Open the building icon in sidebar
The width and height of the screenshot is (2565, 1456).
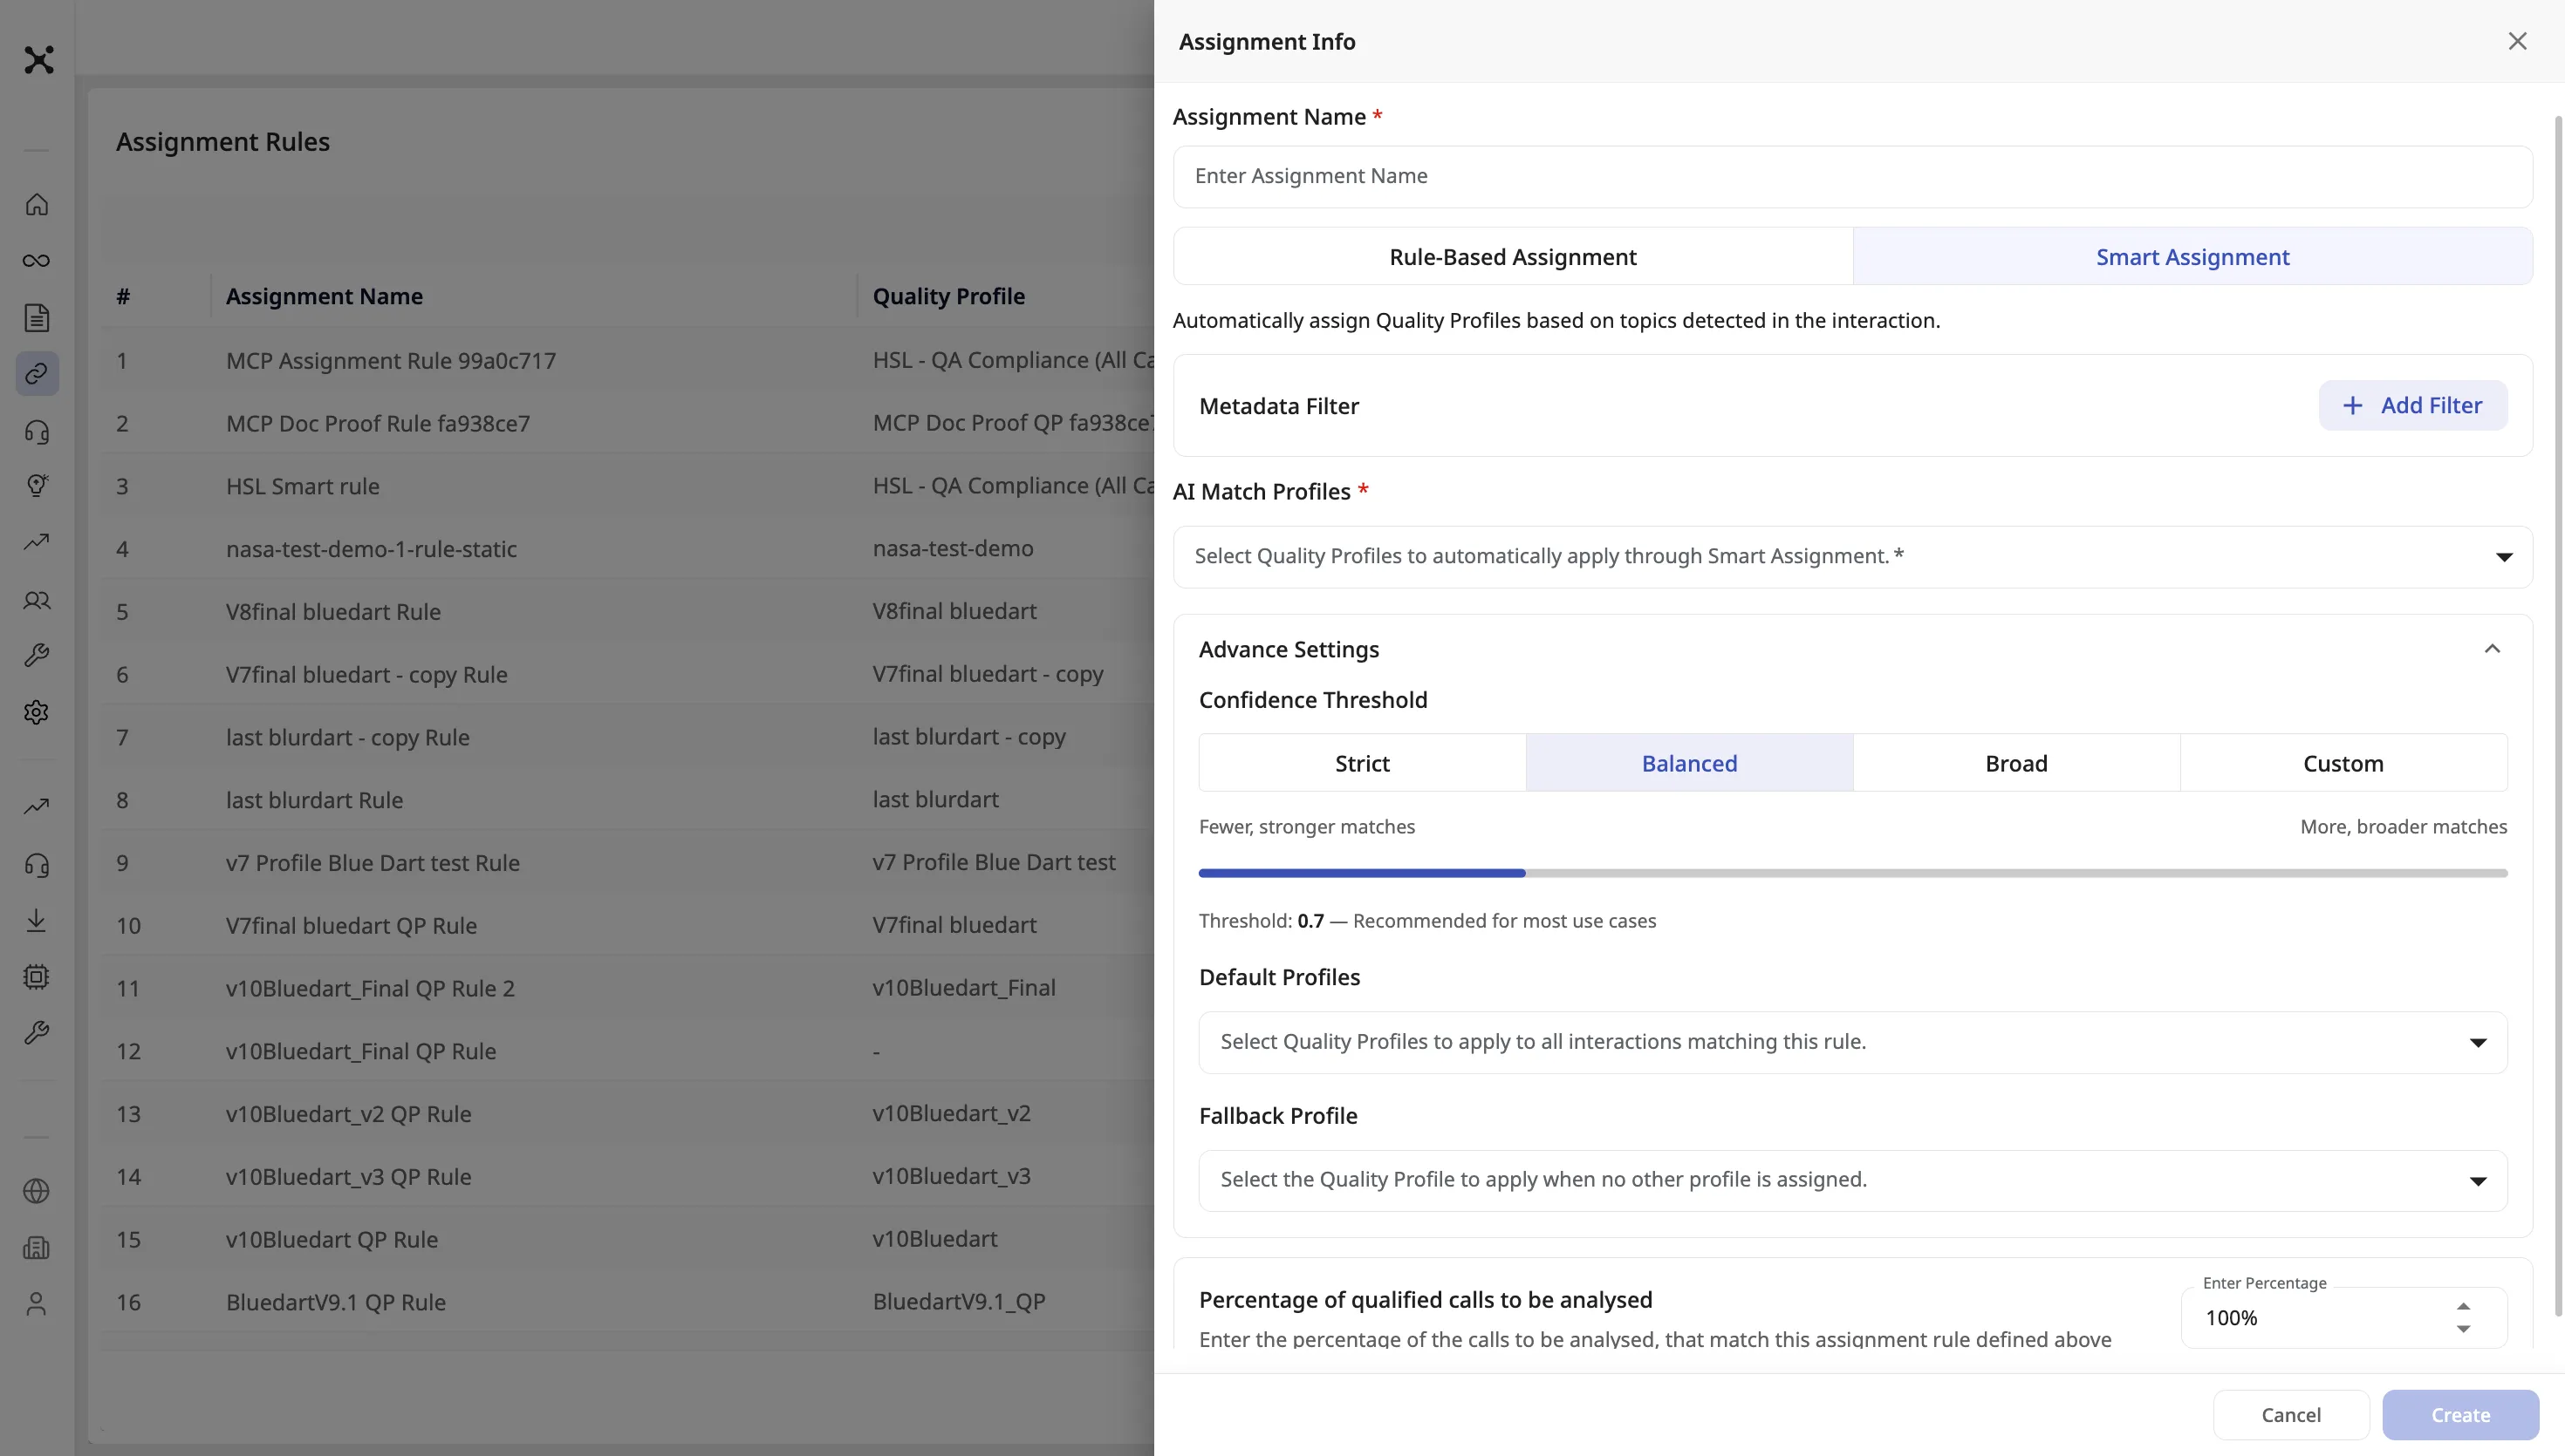[x=37, y=1248]
